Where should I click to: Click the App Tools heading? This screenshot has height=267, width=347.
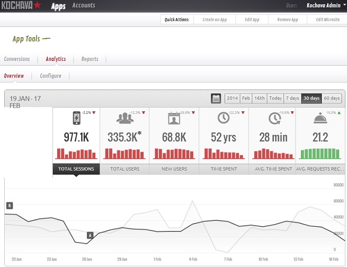coord(26,39)
